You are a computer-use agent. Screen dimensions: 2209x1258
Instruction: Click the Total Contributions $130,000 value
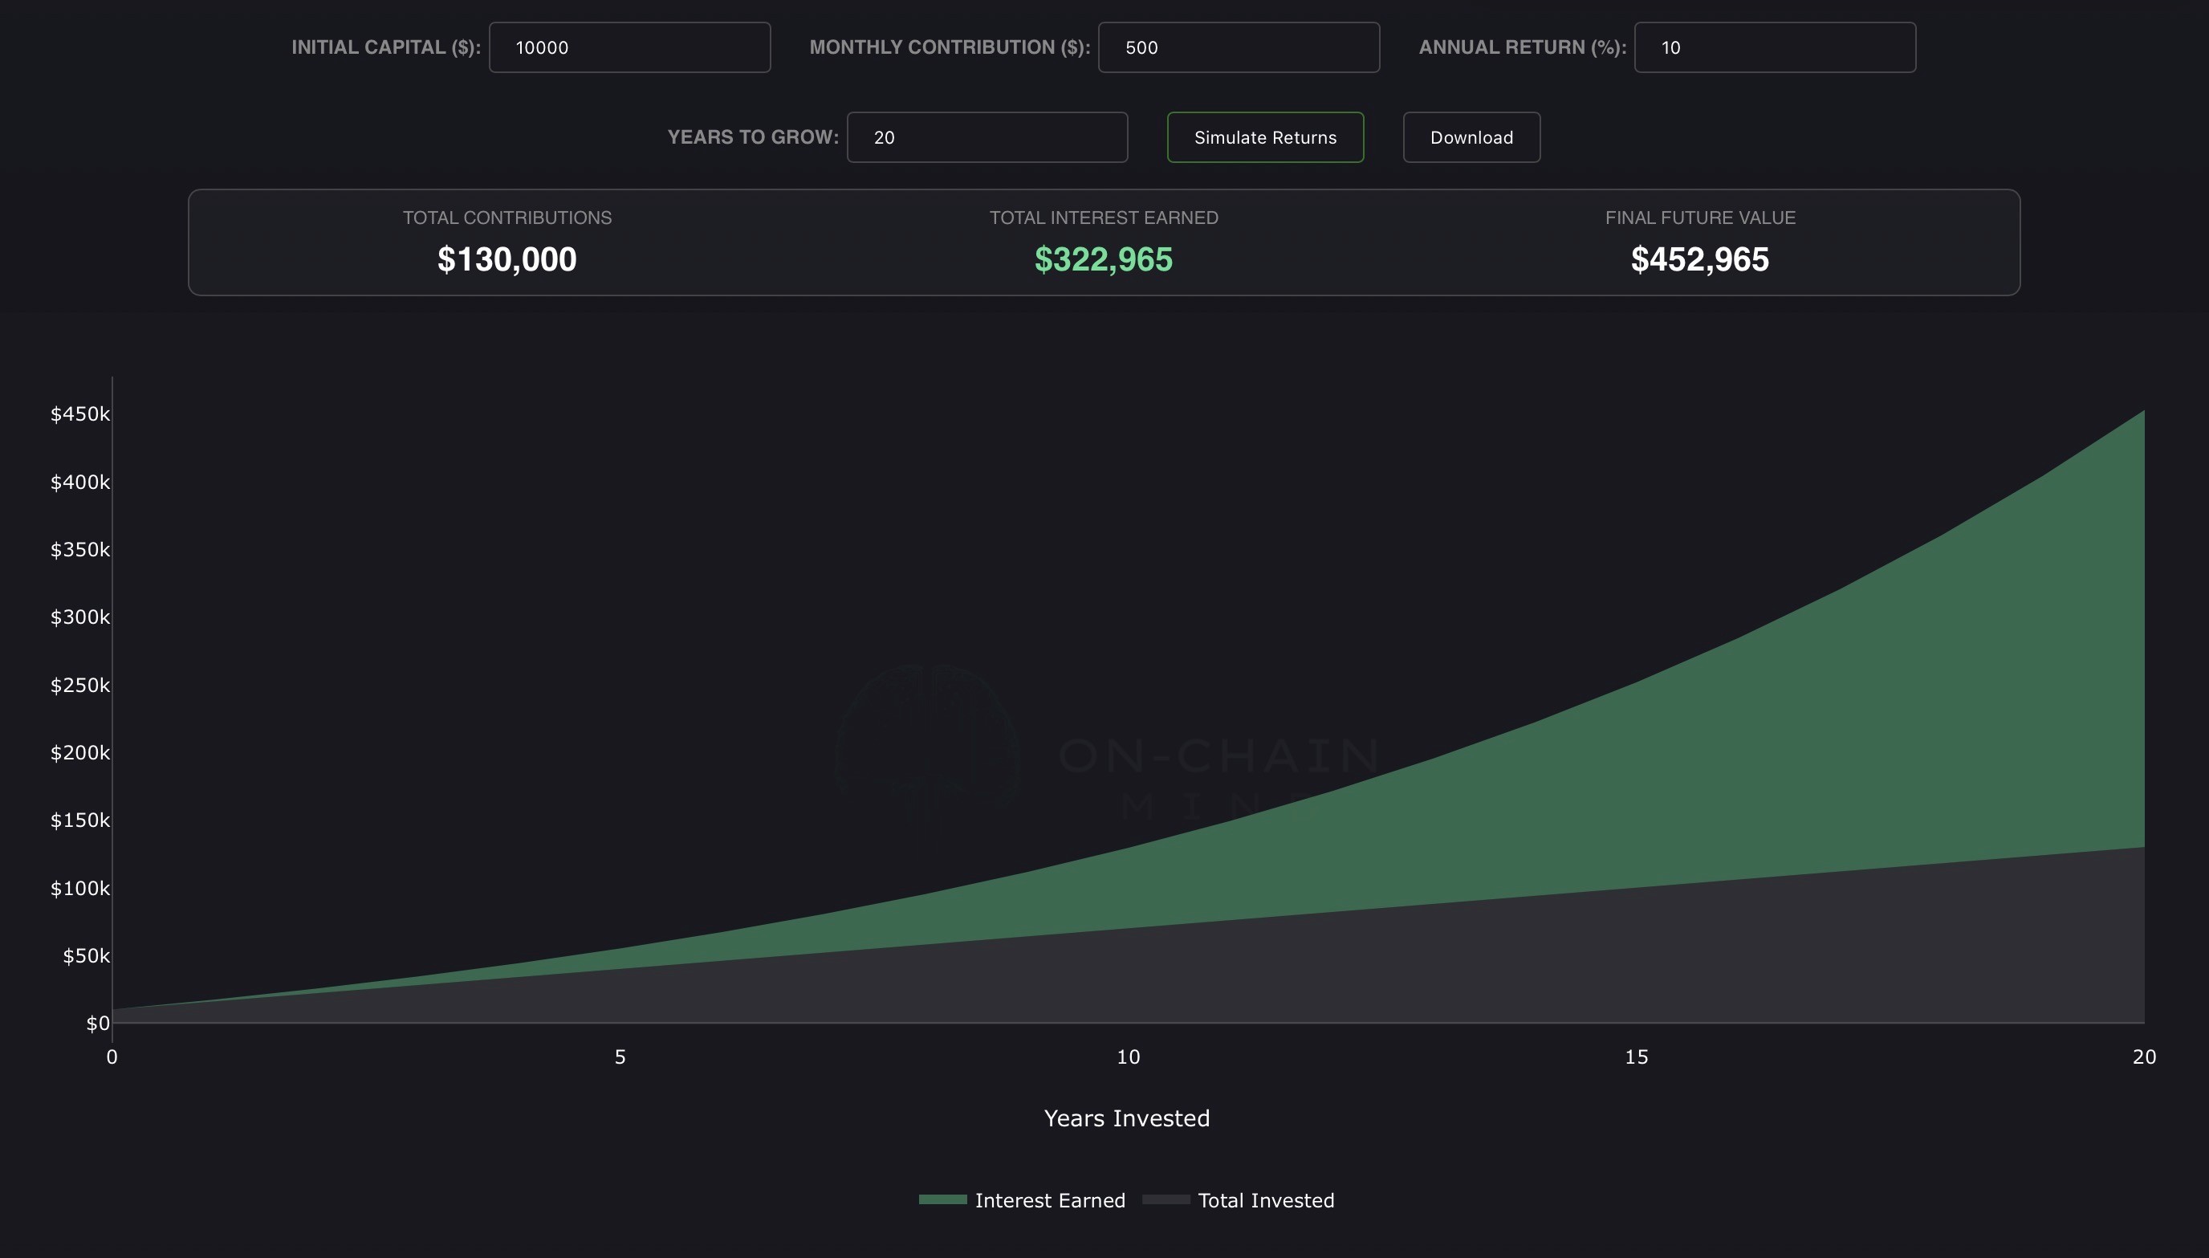pyautogui.click(x=506, y=259)
